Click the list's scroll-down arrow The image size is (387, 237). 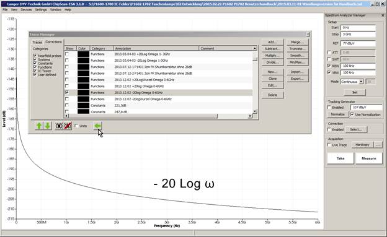[255, 111]
